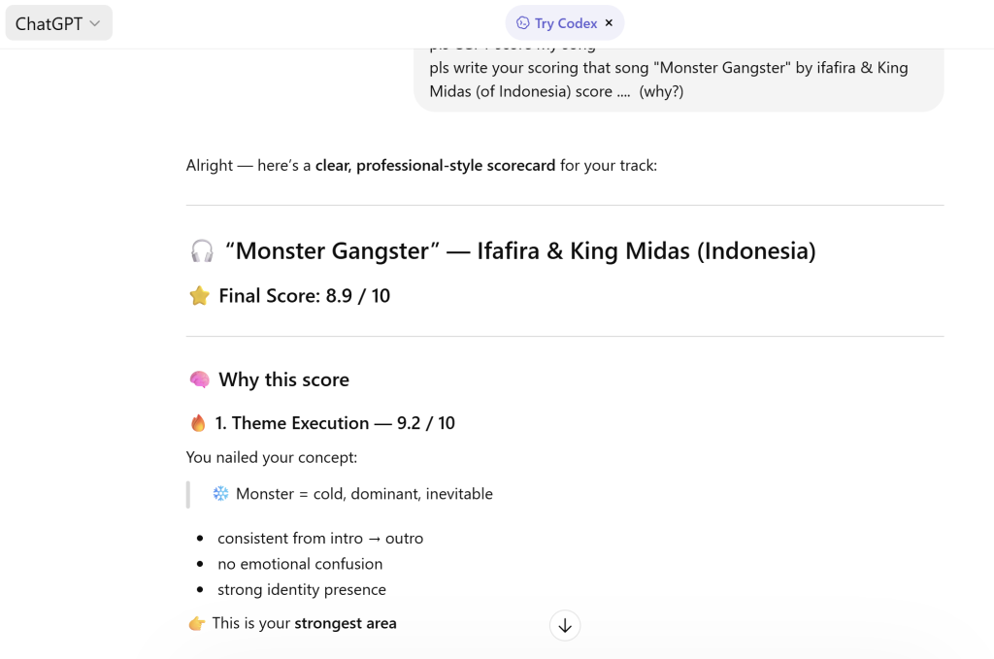Click the fire emoji beside Theme Execution
994x659 pixels.
tap(198, 423)
